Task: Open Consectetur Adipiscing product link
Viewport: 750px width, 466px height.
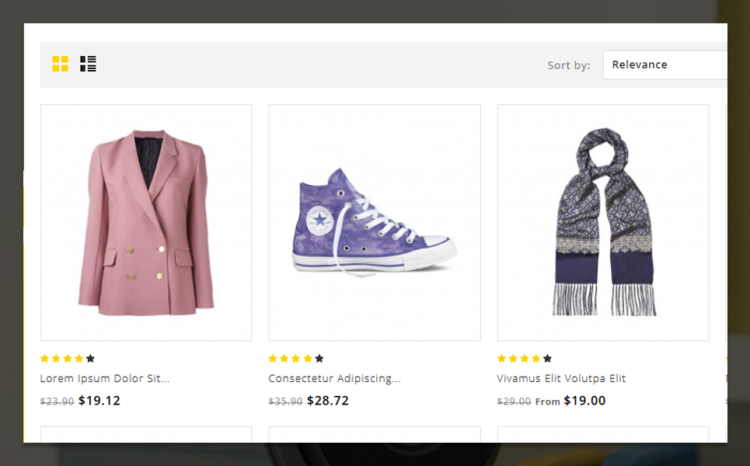Action: pos(334,378)
